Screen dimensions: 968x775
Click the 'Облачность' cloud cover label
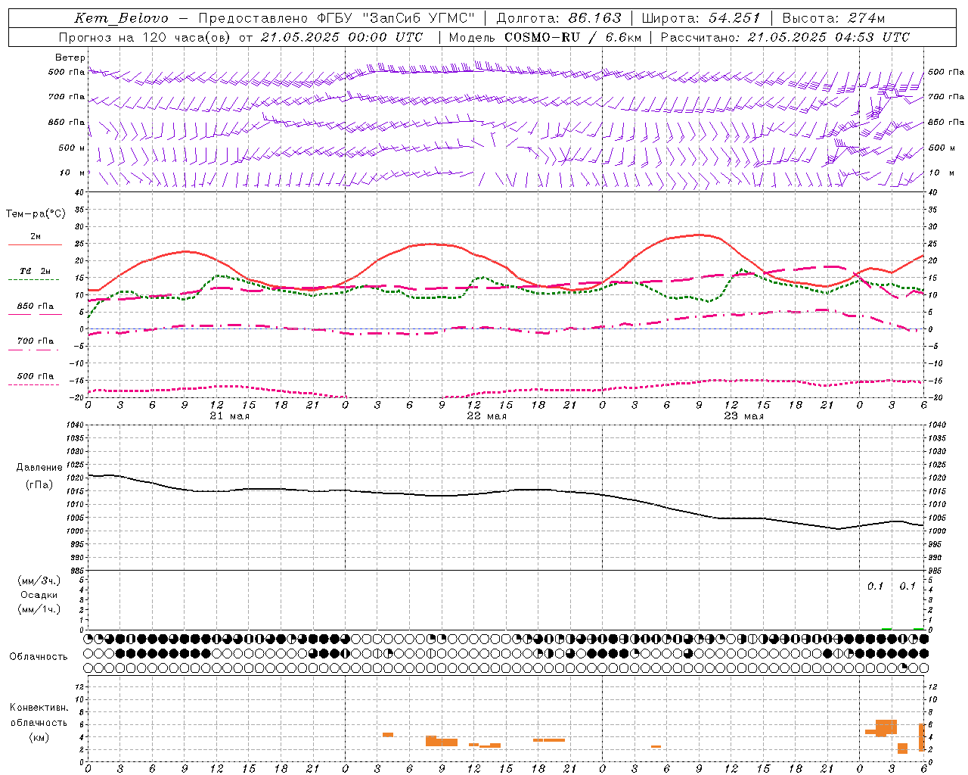(x=39, y=657)
